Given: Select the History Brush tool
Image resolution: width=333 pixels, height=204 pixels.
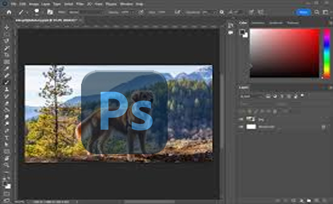Looking at the screenshot, I should [7, 96].
